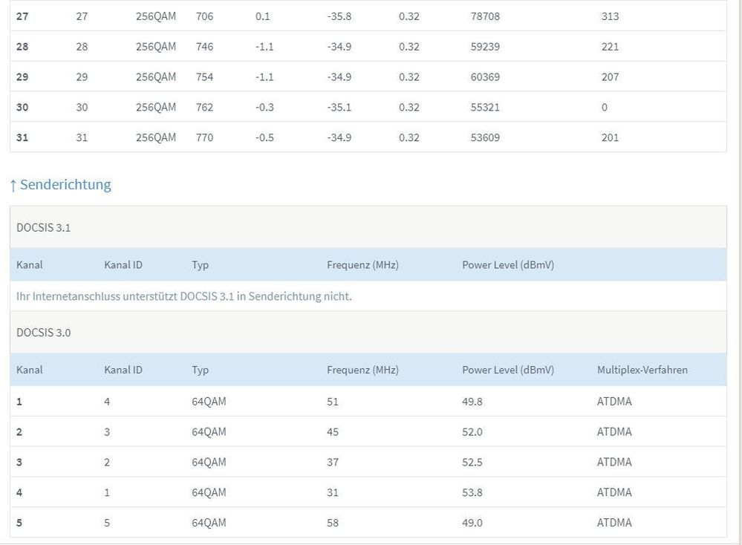Click DOCSIS 3.0 Power Level (dBmV) header

coord(508,370)
